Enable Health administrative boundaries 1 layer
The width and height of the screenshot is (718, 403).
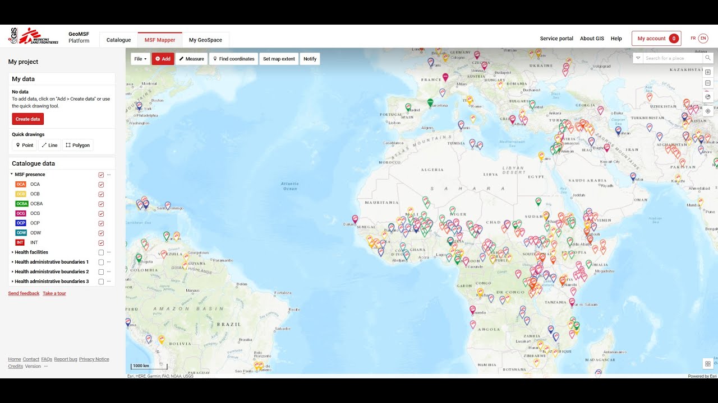click(101, 262)
